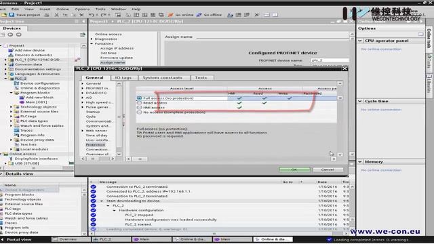Expand the Web server dialog tree node
The image size is (434, 244).
pos(83,131)
